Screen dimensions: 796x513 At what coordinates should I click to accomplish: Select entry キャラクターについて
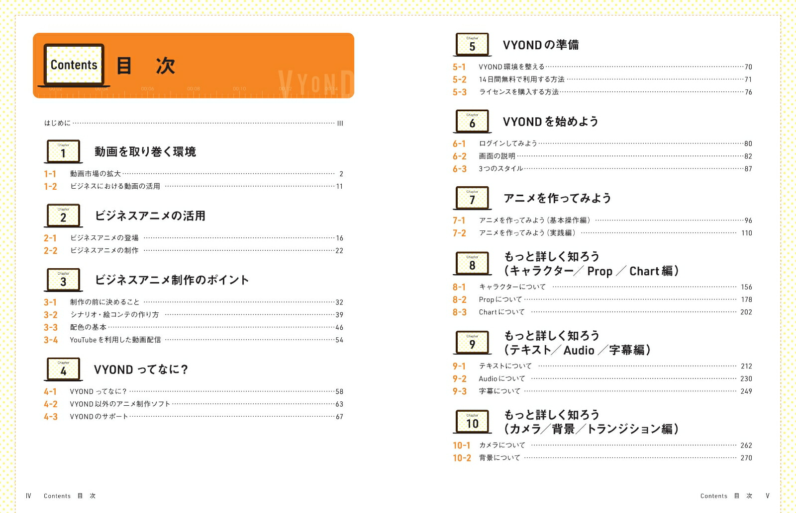click(x=512, y=287)
